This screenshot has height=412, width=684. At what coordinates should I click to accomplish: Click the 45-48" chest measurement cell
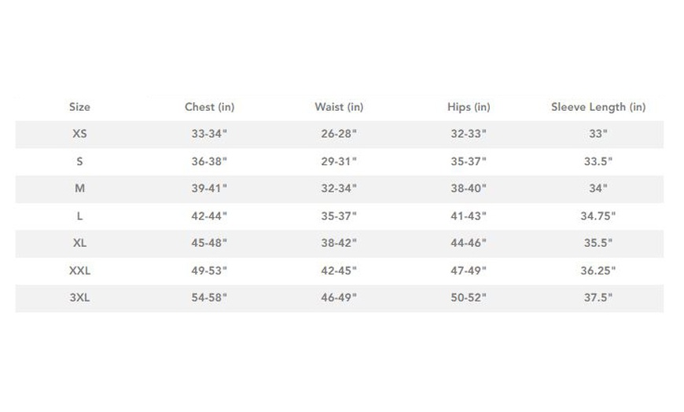click(209, 244)
